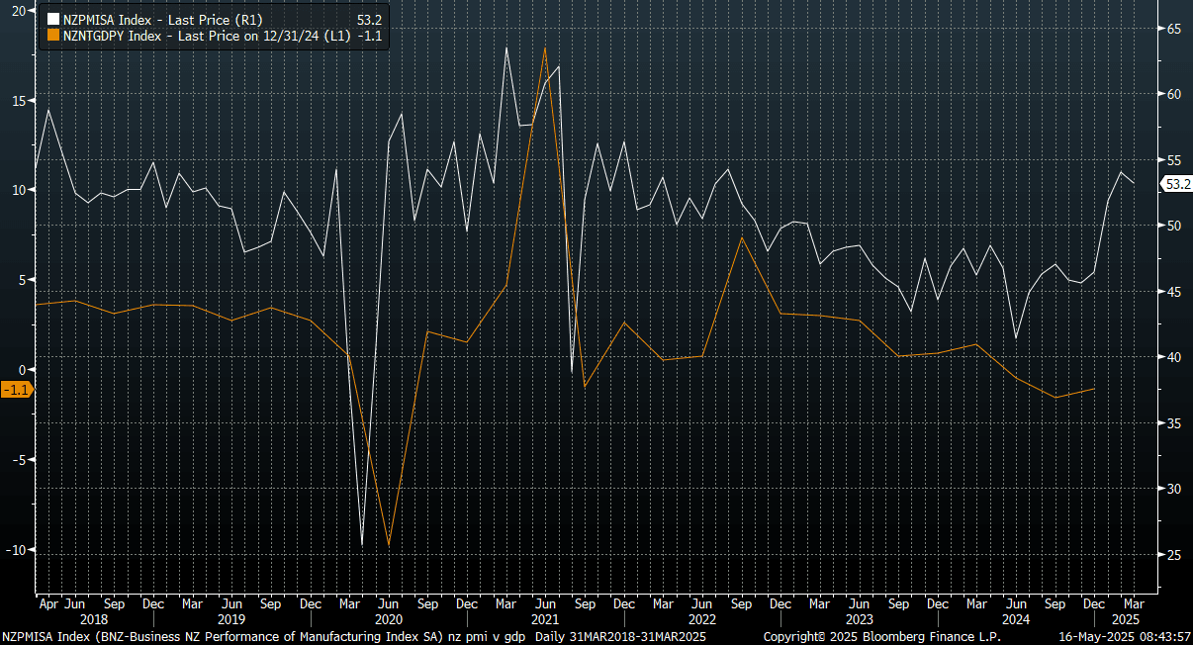Click the orange GDP line trough in 2020

[x=388, y=545]
